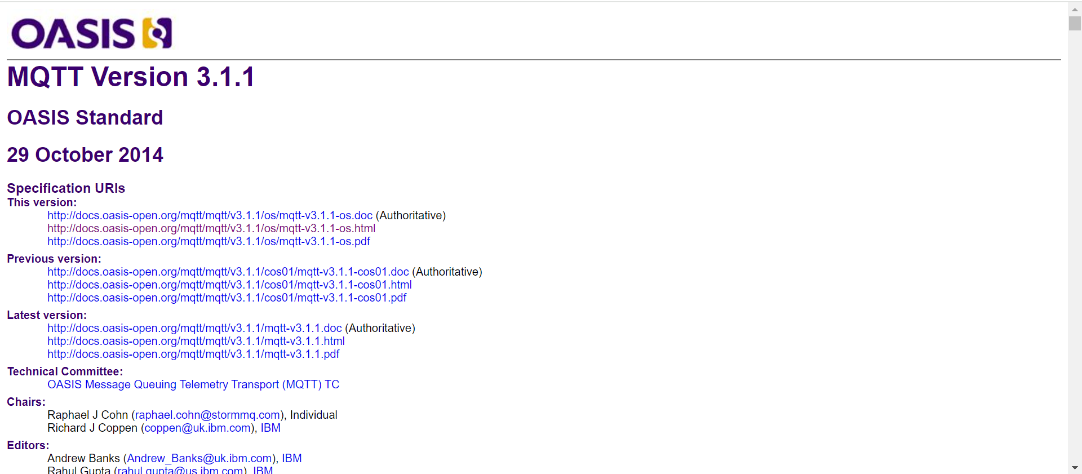Click the Andrew Banks name text

83,458
